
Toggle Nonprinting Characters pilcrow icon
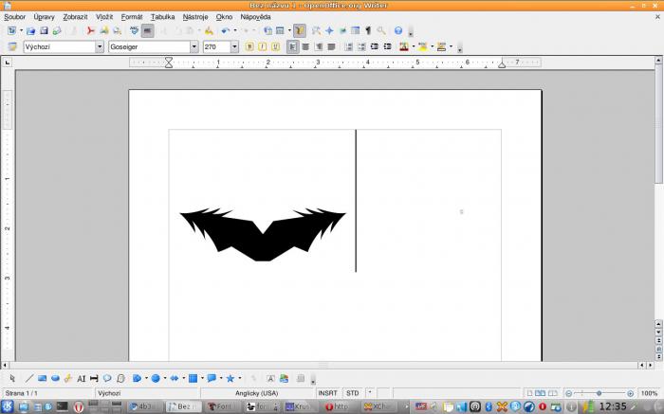pyautogui.click(x=368, y=31)
